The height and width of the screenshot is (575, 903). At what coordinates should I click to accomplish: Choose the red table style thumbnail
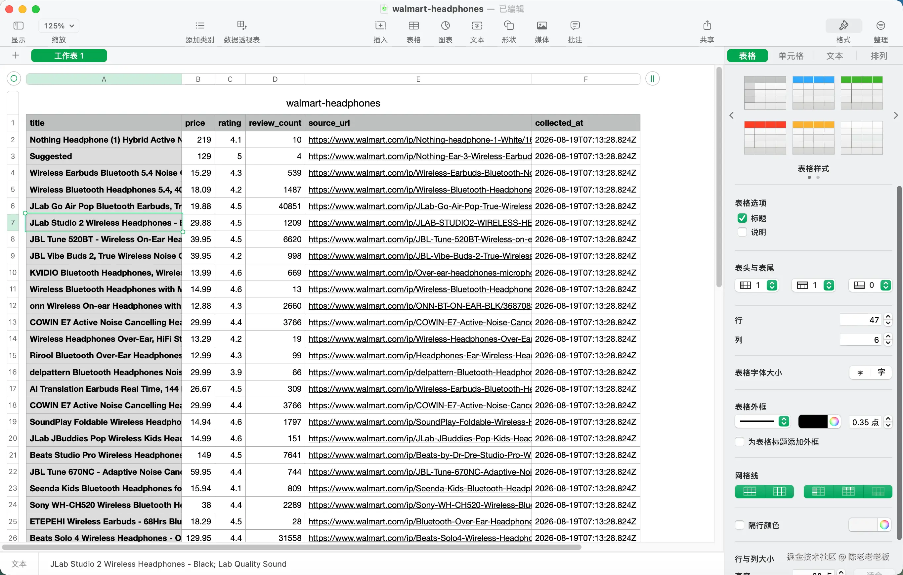(x=765, y=138)
